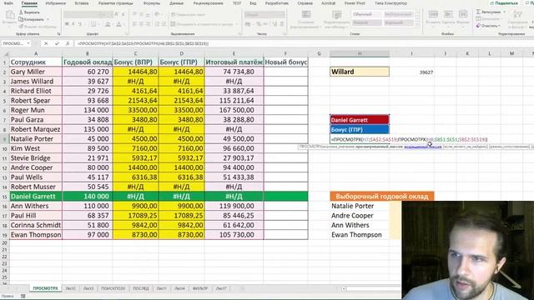Click the Clear (Очистить) eraser icon

[478, 26]
